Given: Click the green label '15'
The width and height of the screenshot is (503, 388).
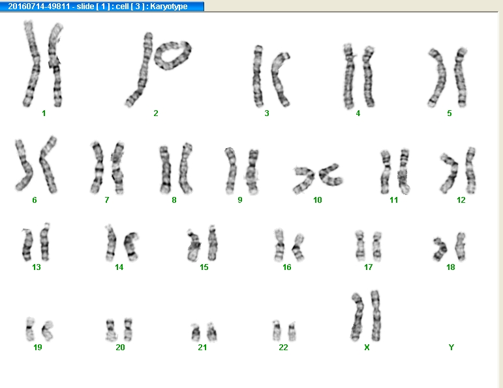Looking at the screenshot, I should [204, 267].
